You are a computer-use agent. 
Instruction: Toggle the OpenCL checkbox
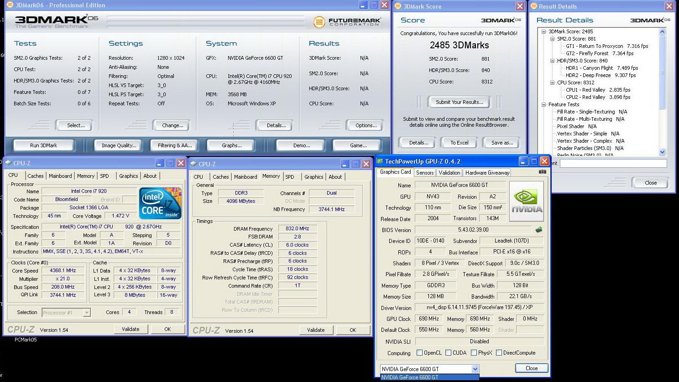pyautogui.click(x=419, y=353)
